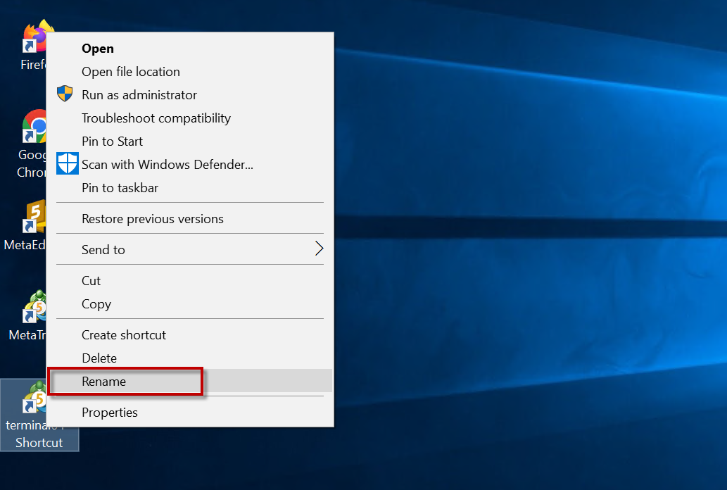Choose Pin to taskbar
Screen dimensions: 727x490
[x=120, y=188]
